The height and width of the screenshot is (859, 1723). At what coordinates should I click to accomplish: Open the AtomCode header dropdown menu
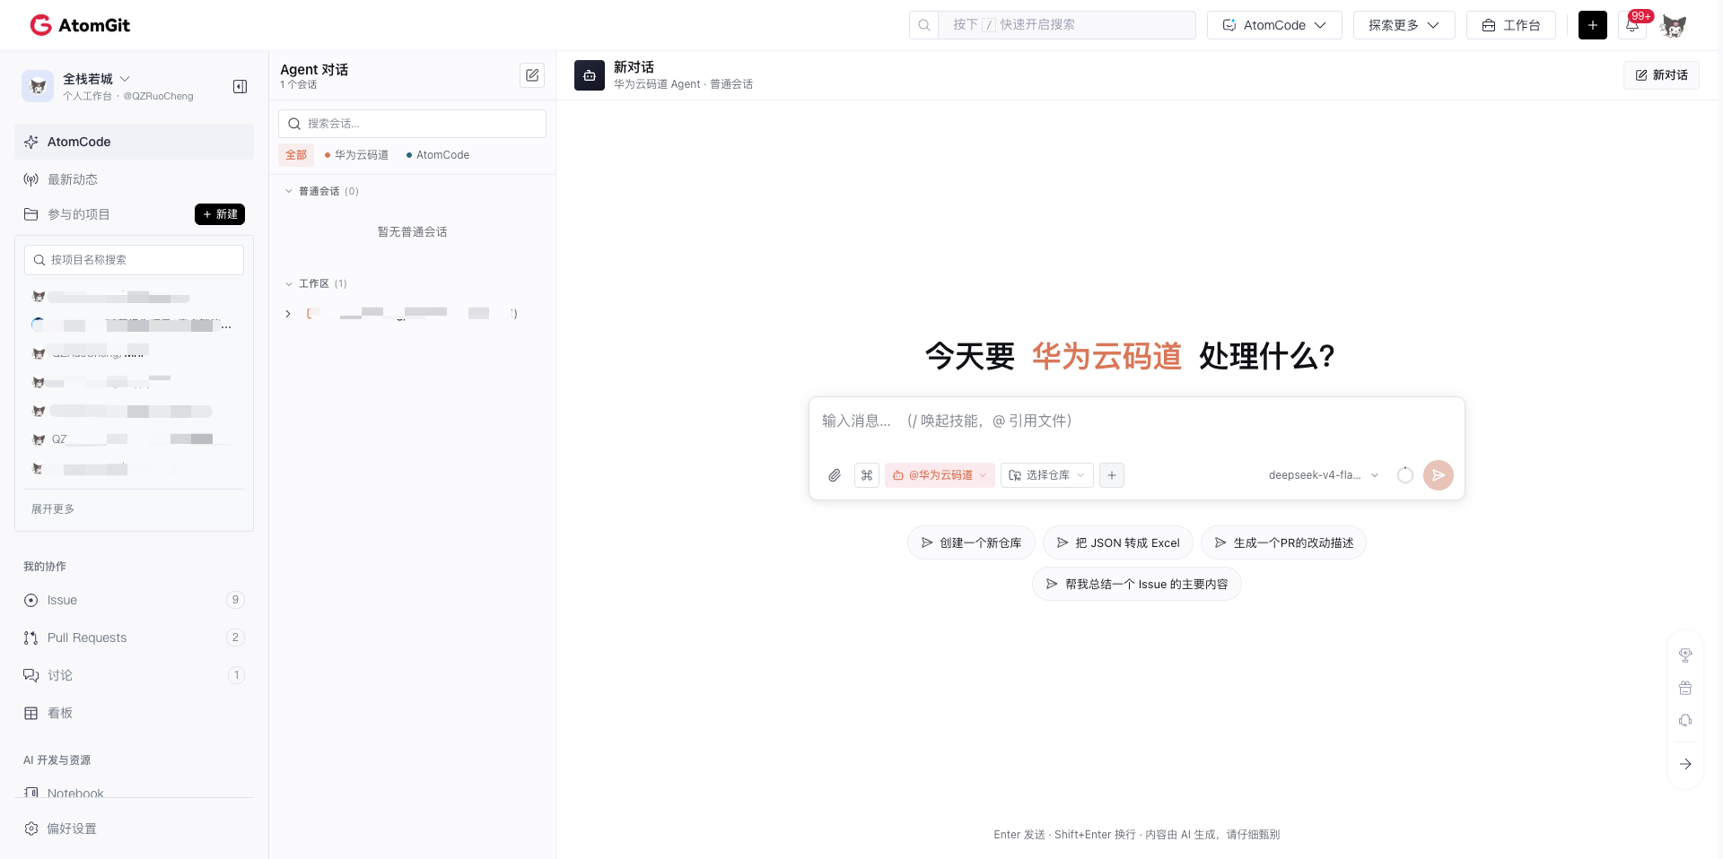(x=1274, y=25)
